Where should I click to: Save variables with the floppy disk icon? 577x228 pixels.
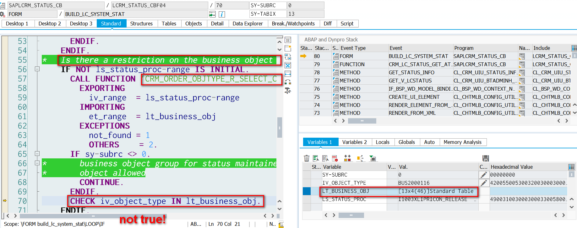click(486, 158)
